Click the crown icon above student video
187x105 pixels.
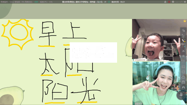point(185,21)
